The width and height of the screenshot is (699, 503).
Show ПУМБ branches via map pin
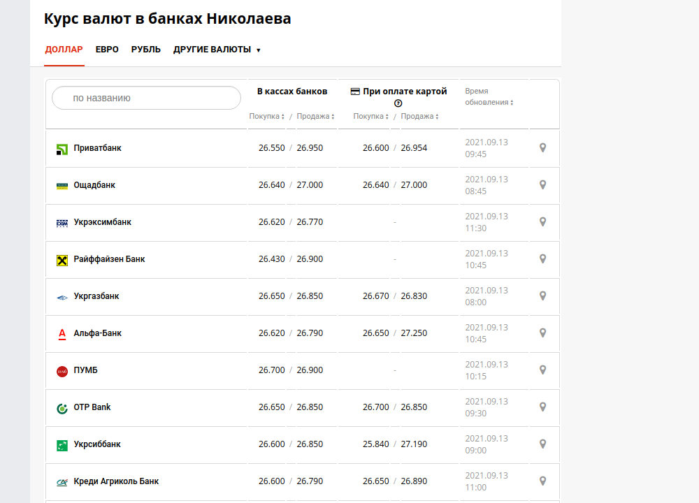(x=542, y=370)
